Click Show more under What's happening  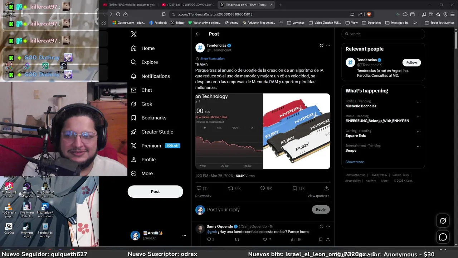point(355,162)
